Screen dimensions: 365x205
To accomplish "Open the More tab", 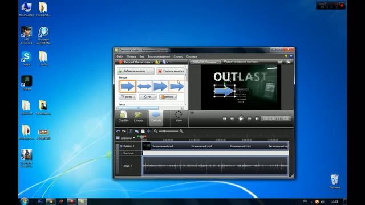I will 179,117.
